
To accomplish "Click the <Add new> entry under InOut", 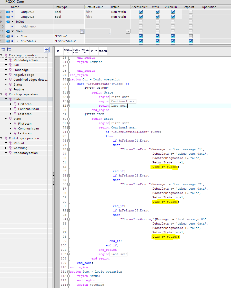I will [x=28, y=26].
